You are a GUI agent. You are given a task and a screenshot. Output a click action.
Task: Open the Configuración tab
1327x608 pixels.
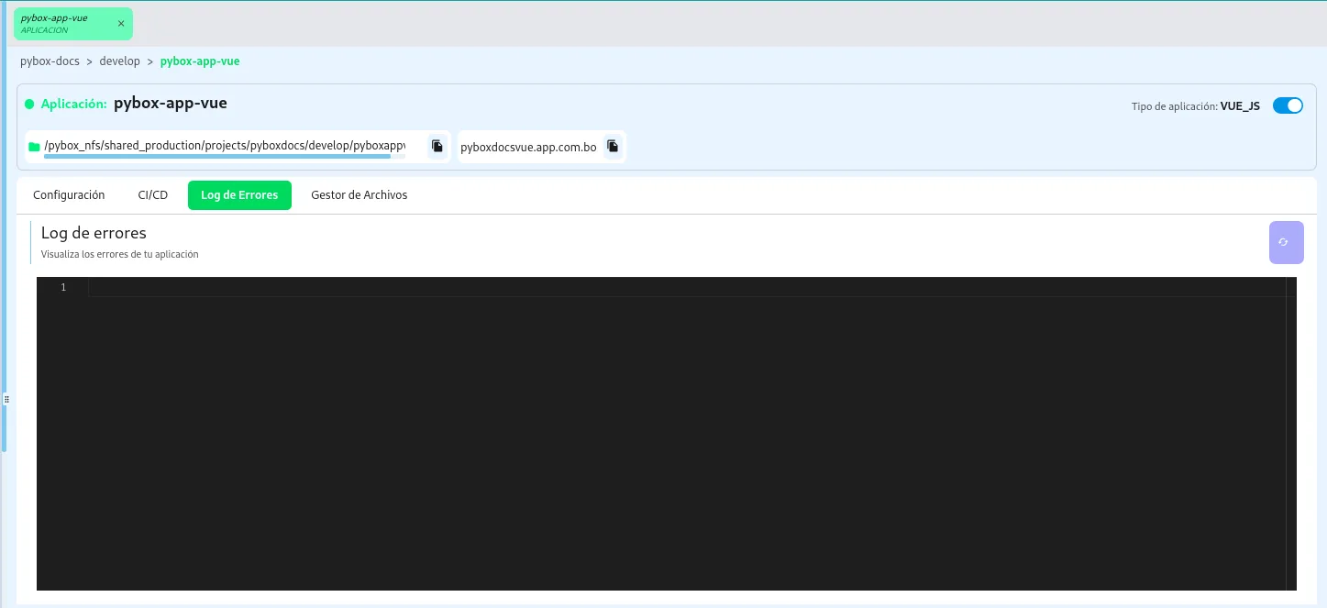click(x=69, y=195)
